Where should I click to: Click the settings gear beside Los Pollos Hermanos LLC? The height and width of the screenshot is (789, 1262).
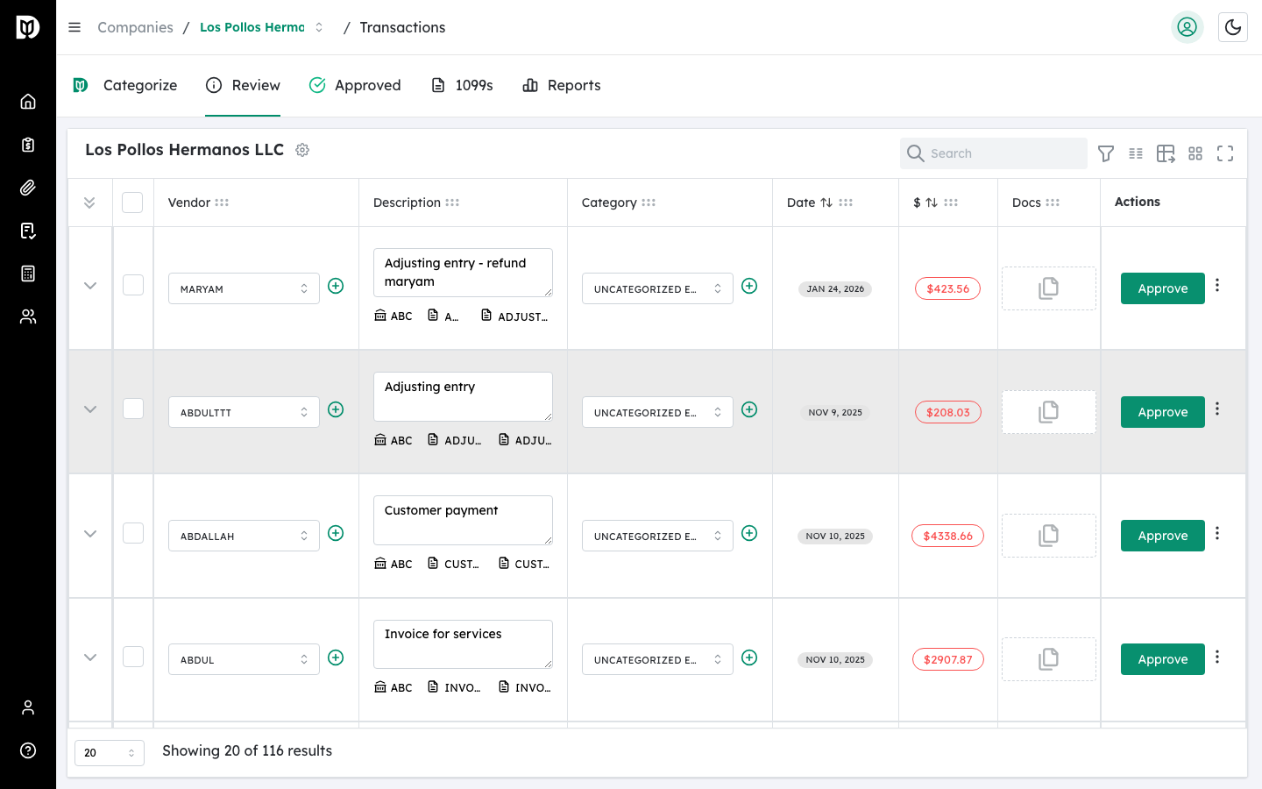(x=302, y=150)
